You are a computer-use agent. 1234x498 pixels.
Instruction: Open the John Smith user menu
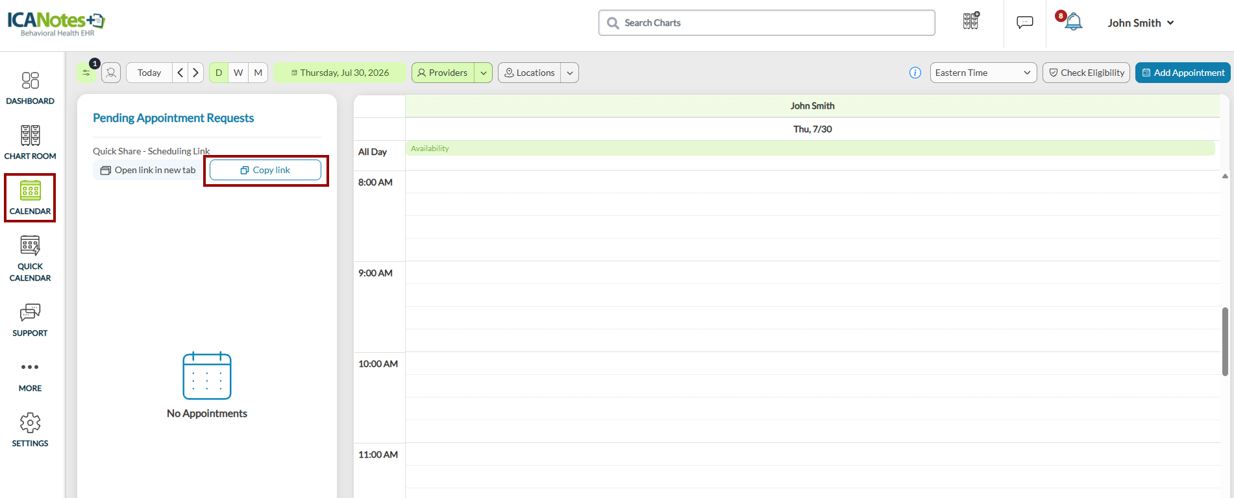(x=1141, y=23)
